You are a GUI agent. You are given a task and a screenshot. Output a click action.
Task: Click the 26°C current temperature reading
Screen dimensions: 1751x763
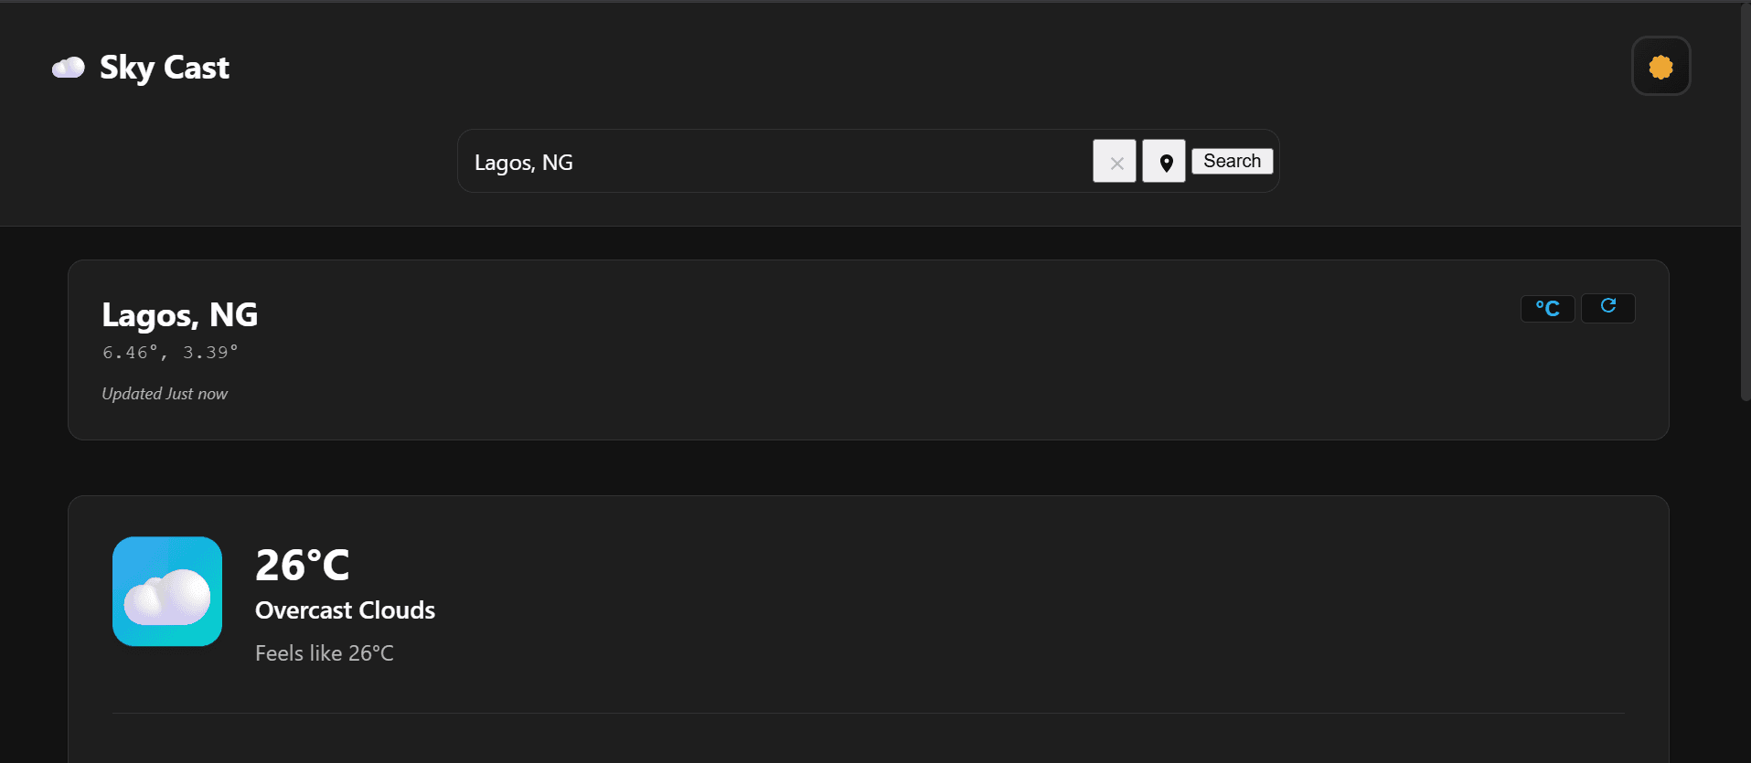(303, 565)
